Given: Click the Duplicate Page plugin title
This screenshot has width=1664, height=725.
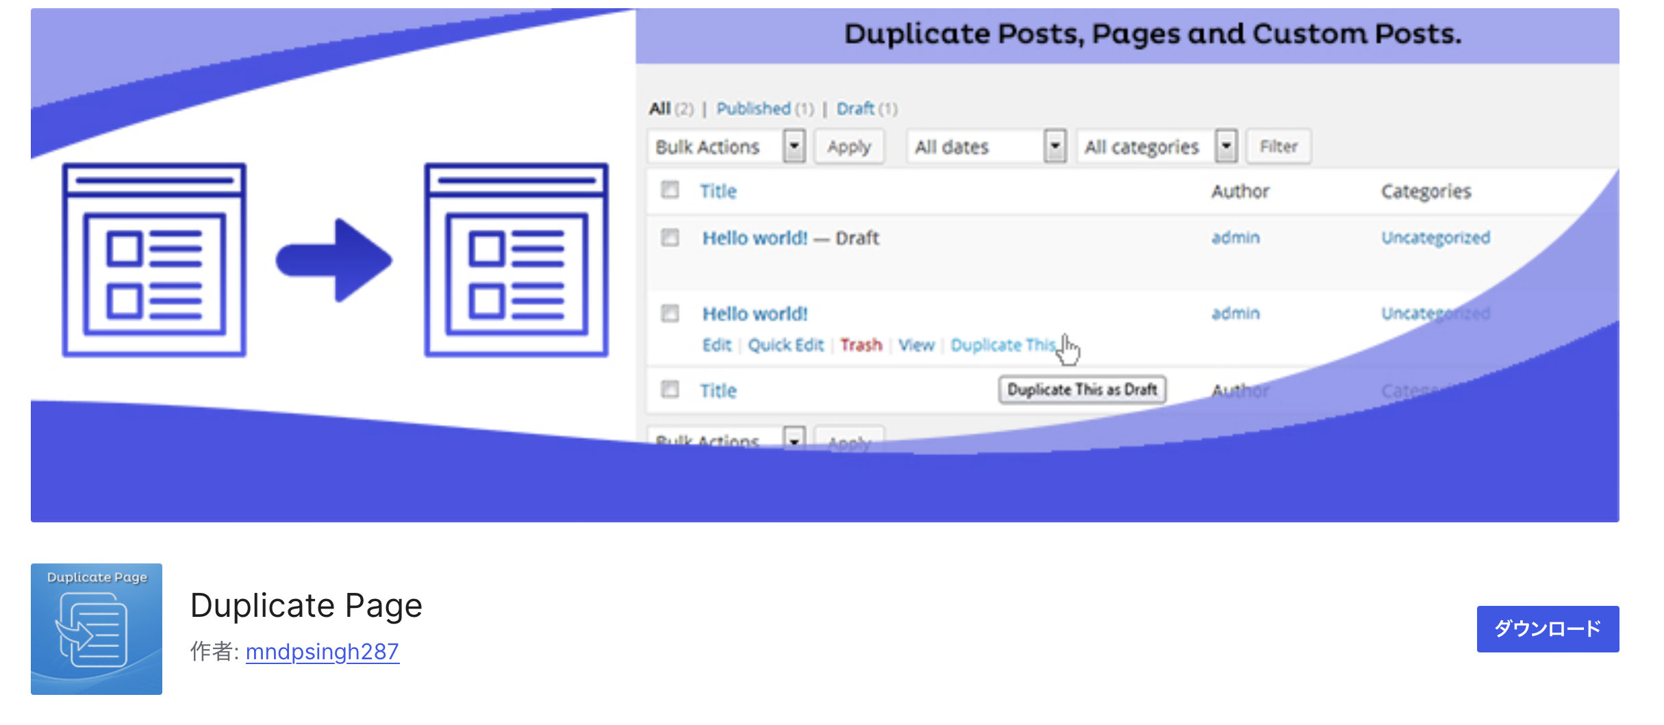Looking at the screenshot, I should [x=306, y=605].
